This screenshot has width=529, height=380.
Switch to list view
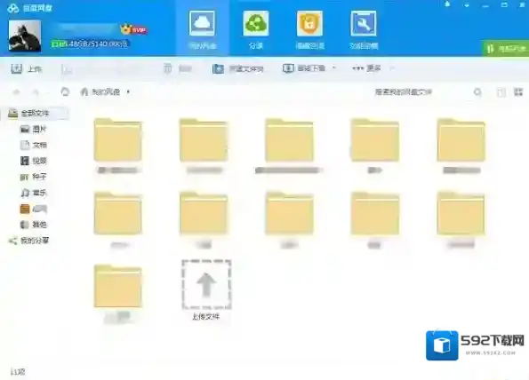pyautogui.click(x=501, y=92)
